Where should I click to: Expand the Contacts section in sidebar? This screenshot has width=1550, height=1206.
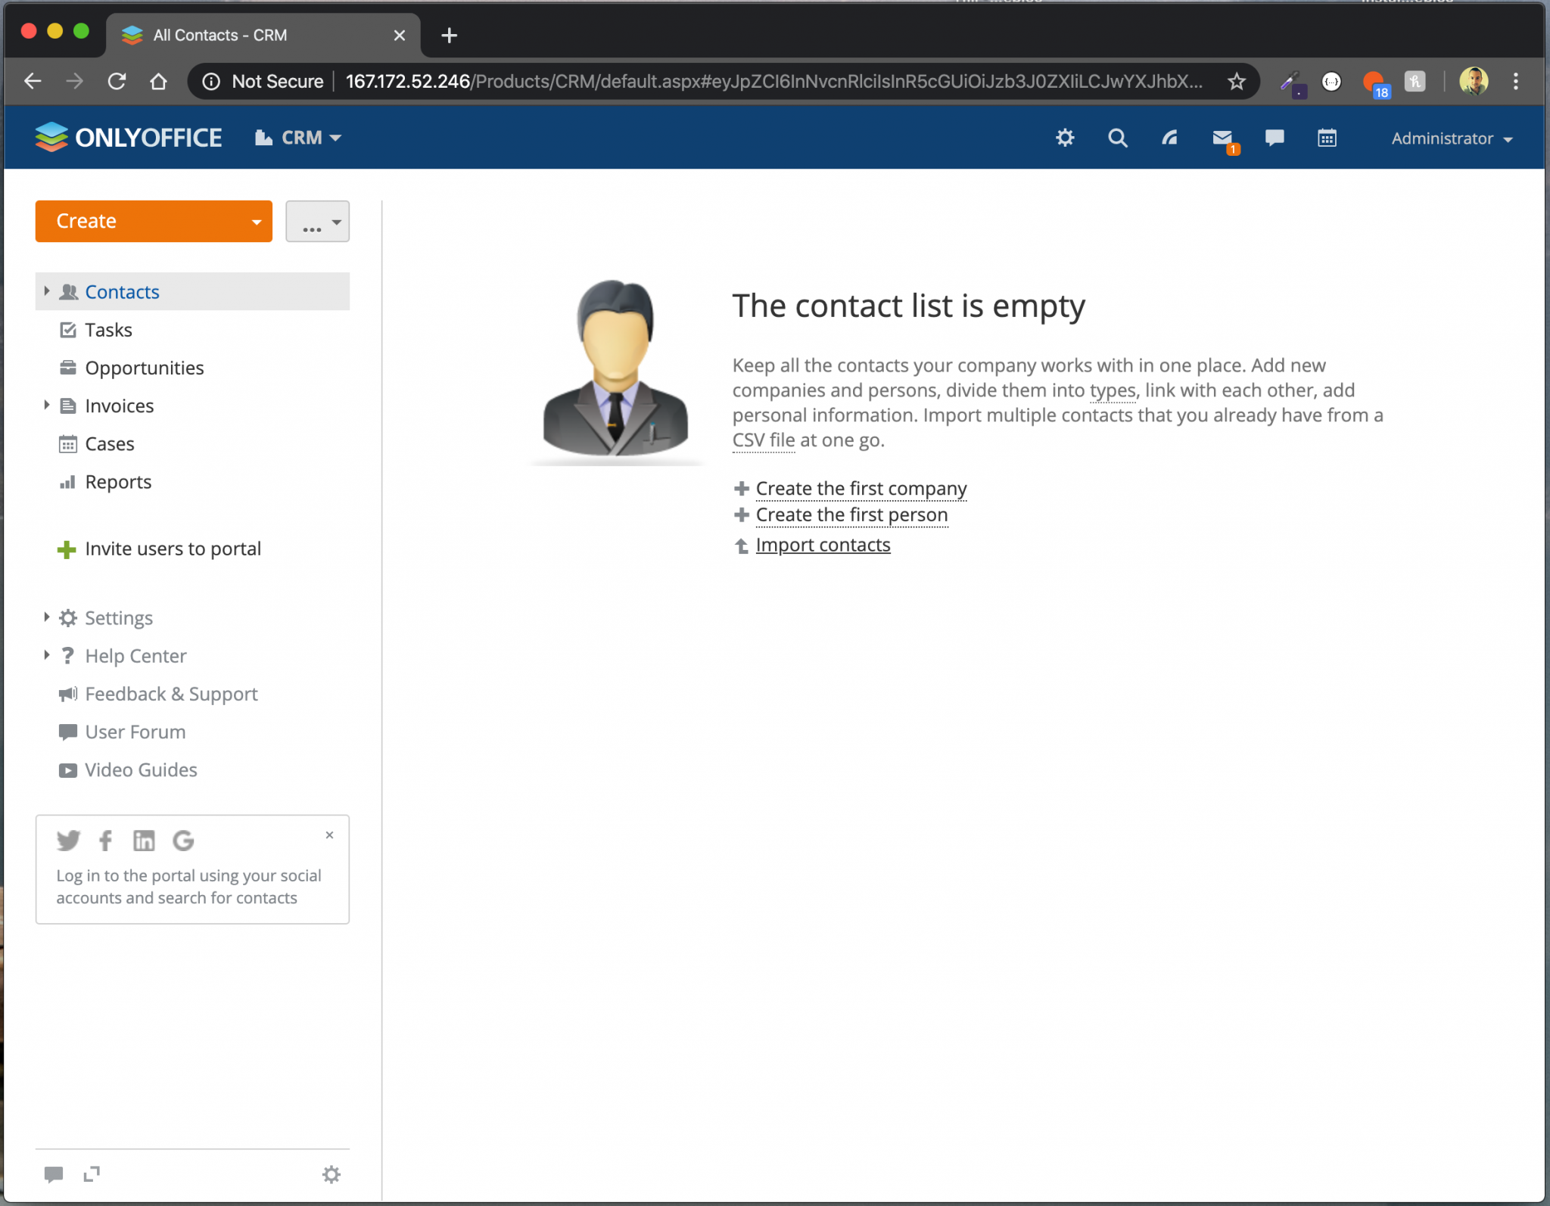(45, 291)
